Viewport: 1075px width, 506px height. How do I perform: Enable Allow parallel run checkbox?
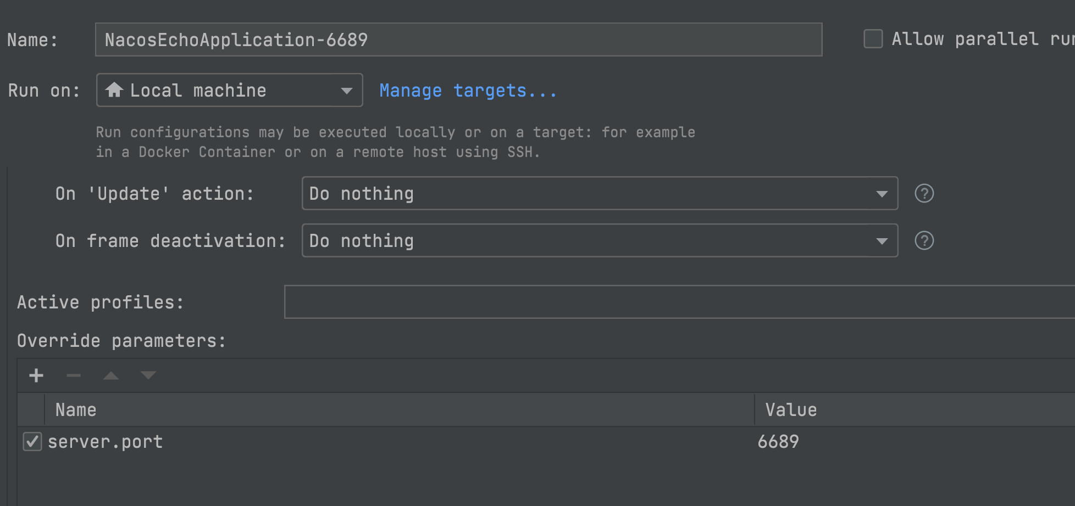tap(873, 39)
